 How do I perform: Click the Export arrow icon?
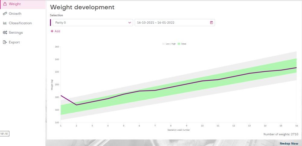[5, 42]
